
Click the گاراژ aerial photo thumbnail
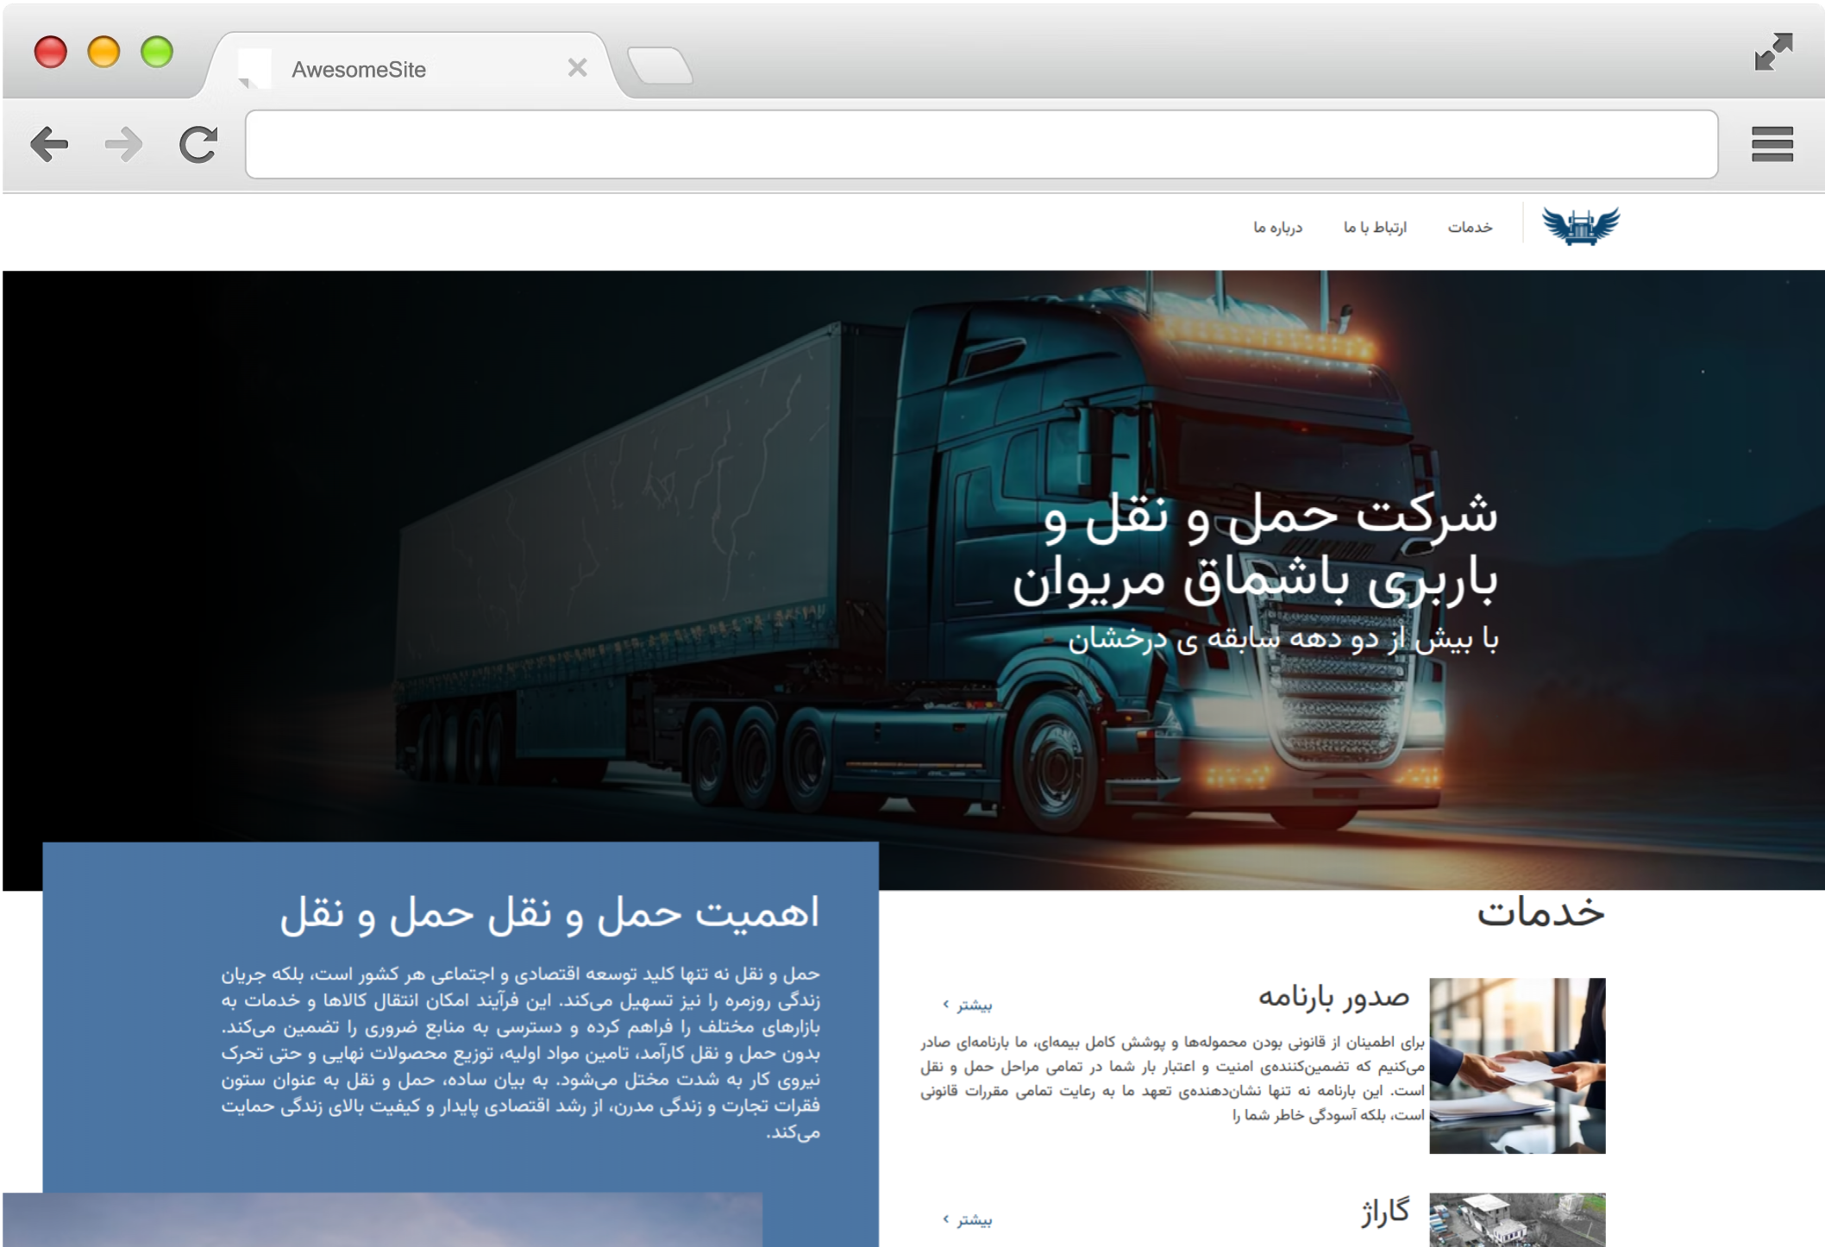[x=1516, y=1219]
